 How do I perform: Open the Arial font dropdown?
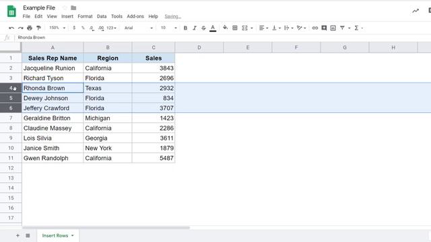point(138,28)
